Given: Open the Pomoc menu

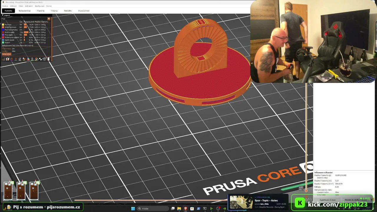Looking at the screenshot, I should (49, 6).
